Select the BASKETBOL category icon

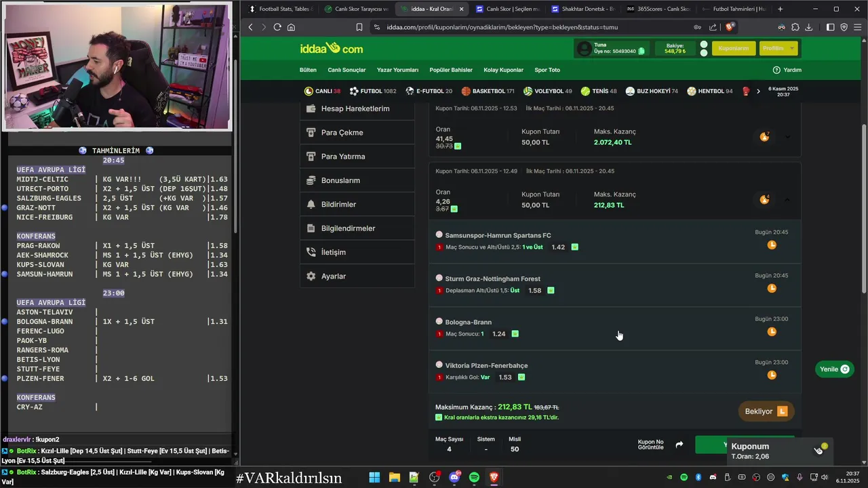coord(466,91)
